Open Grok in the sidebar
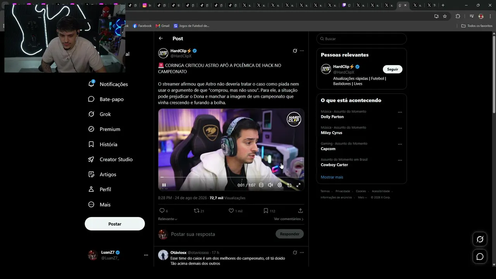This screenshot has height=279, width=496. pyautogui.click(x=100, y=114)
